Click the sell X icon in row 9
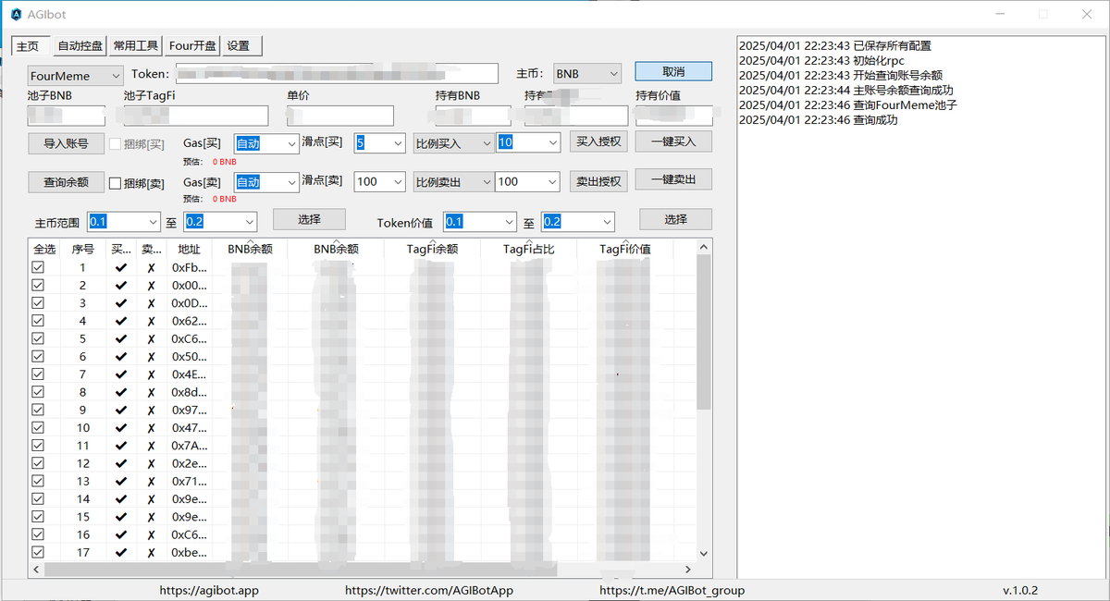The height and width of the screenshot is (601, 1110). pyautogui.click(x=151, y=411)
